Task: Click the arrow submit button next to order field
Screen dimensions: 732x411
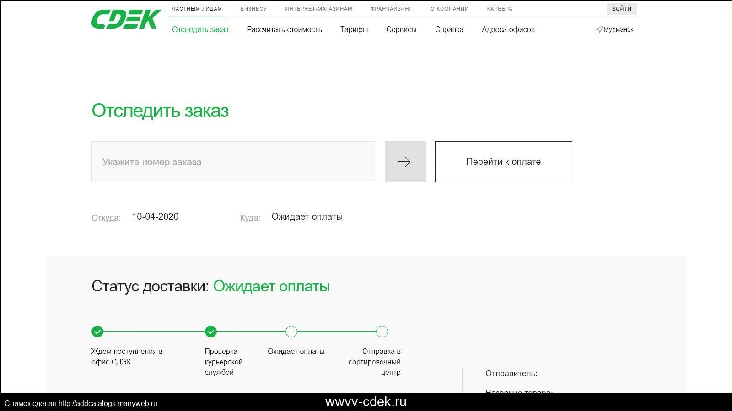Action: pyautogui.click(x=405, y=162)
